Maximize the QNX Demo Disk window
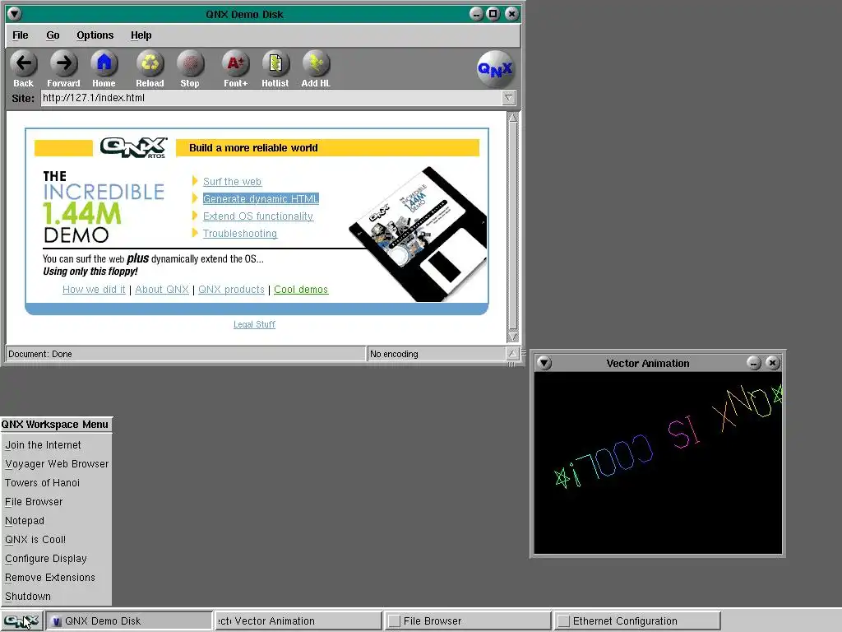Viewport: 842px width, 632px height. pos(493,14)
